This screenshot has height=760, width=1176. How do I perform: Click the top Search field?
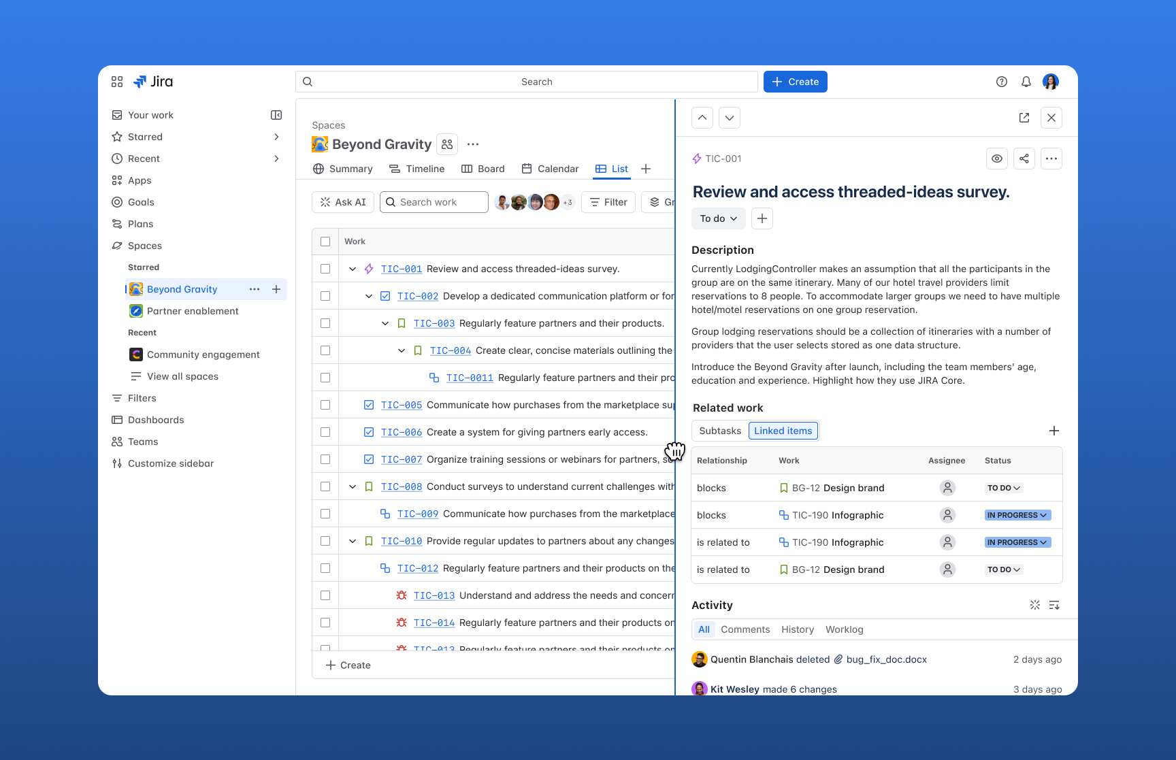coord(527,82)
